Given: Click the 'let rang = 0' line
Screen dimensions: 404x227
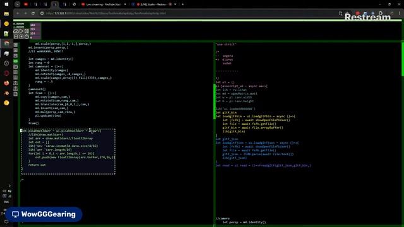Looking at the screenshot, I should [x=39, y=62].
